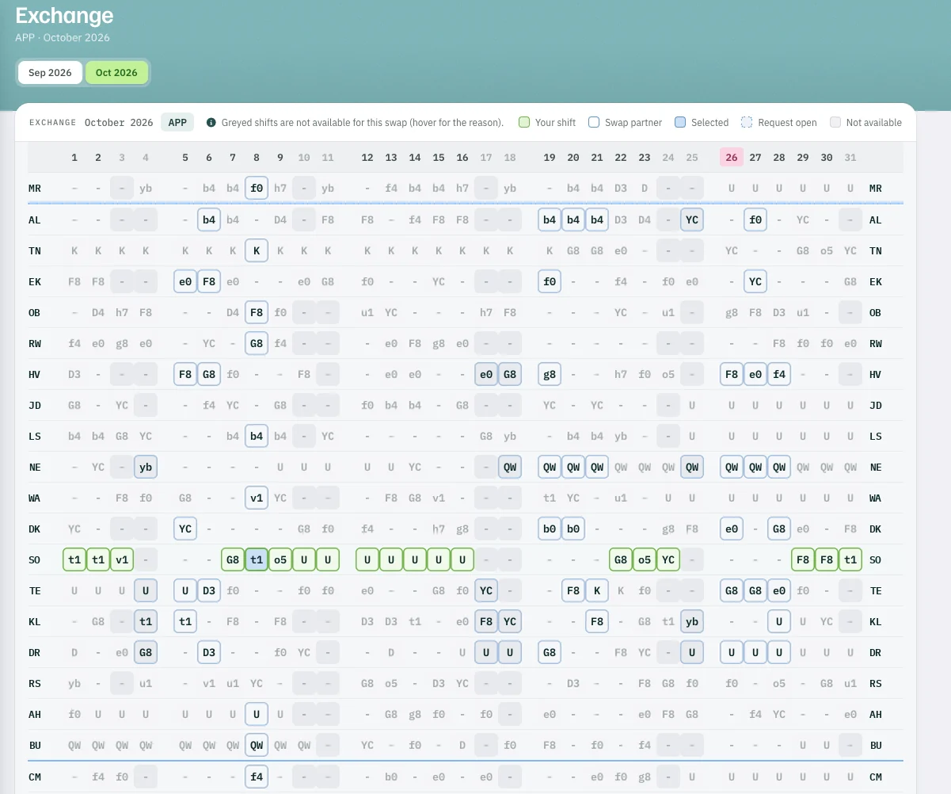The width and height of the screenshot is (951, 794).
Task: Select CM's f4 shift on the 8th
Action: pyautogui.click(x=257, y=777)
